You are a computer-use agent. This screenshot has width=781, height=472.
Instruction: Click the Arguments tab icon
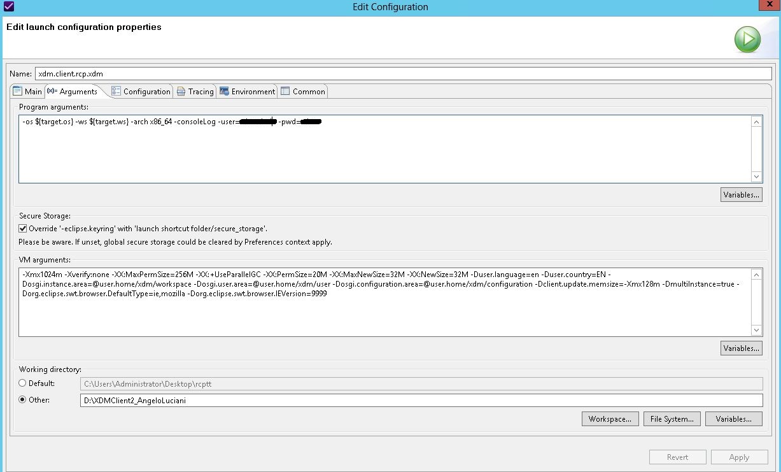coord(52,91)
